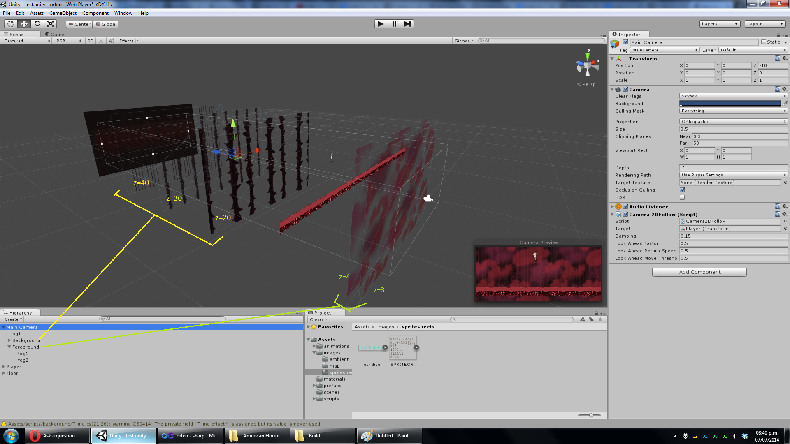This screenshot has width=790, height=444.
Task: Click Project search by label icon
Action: pos(591,319)
